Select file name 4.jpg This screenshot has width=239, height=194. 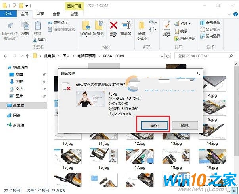212,95
